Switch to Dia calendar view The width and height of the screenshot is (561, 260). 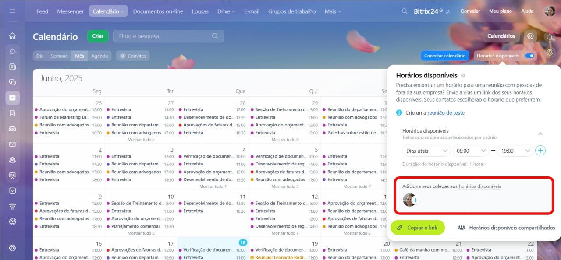tap(40, 56)
